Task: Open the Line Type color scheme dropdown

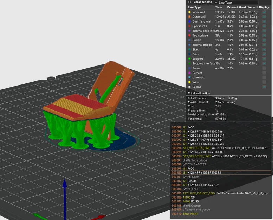Action: pos(236,2)
